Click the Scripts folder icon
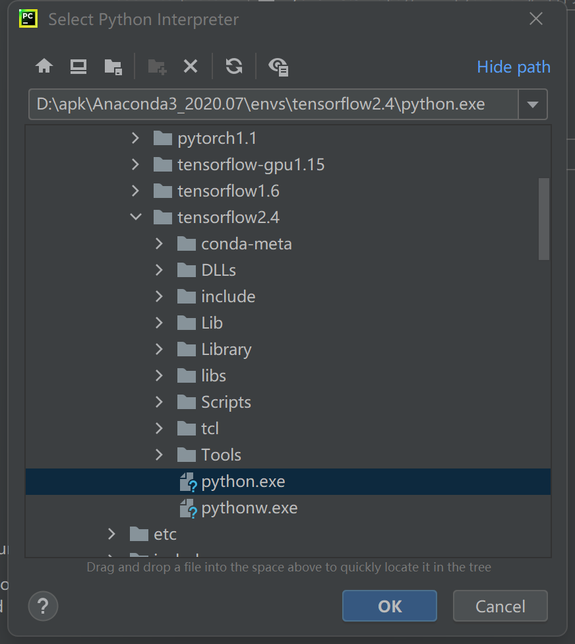The width and height of the screenshot is (575, 644). (x=187, y=402)
